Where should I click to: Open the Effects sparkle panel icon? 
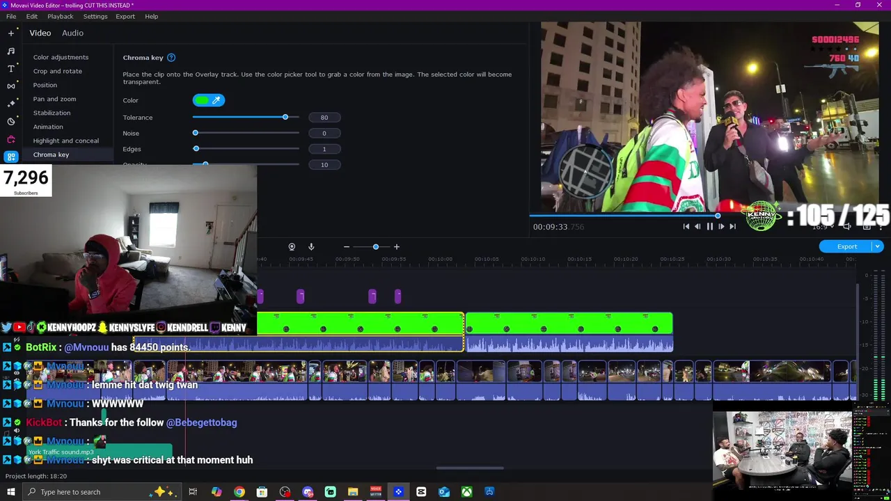point(10,103)
